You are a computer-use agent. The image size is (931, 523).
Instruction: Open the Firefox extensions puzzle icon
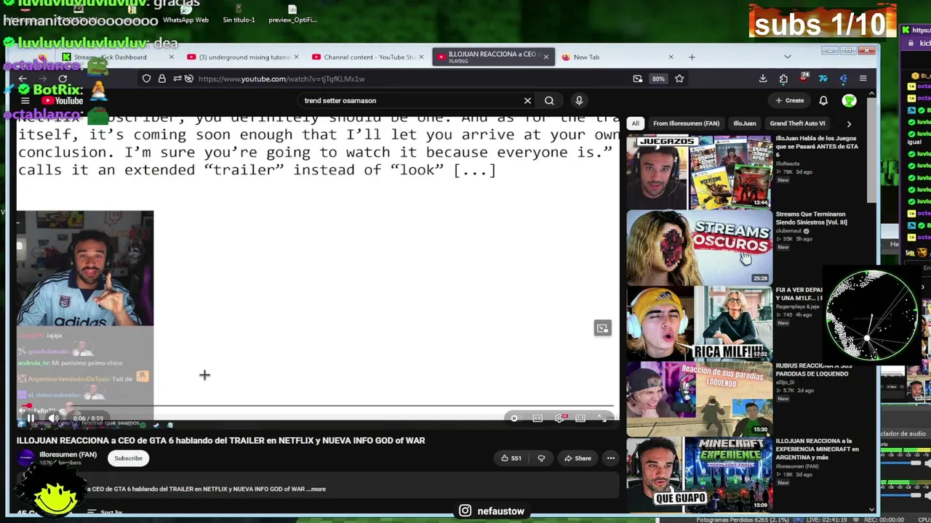pos(783,78)
